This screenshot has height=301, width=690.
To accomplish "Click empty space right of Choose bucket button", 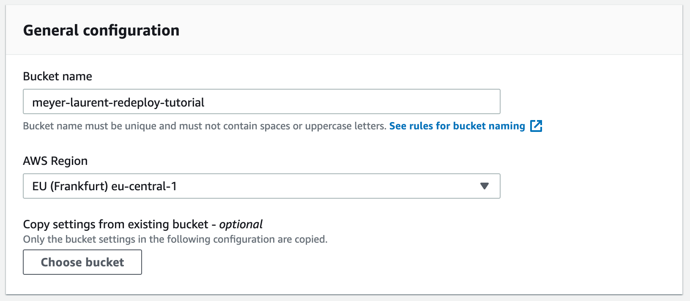I will click(x=381, y=262).
